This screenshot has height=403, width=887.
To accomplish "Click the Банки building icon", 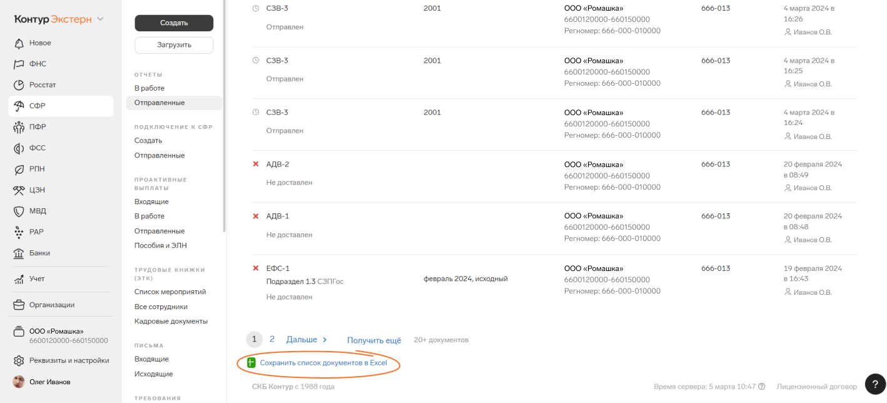I will [19, 253].
